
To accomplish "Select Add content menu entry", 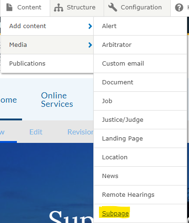I will click(x=47, y=26).
